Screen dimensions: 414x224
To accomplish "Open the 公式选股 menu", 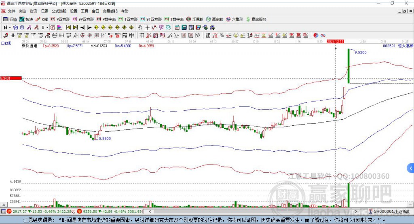I will 59,11.
